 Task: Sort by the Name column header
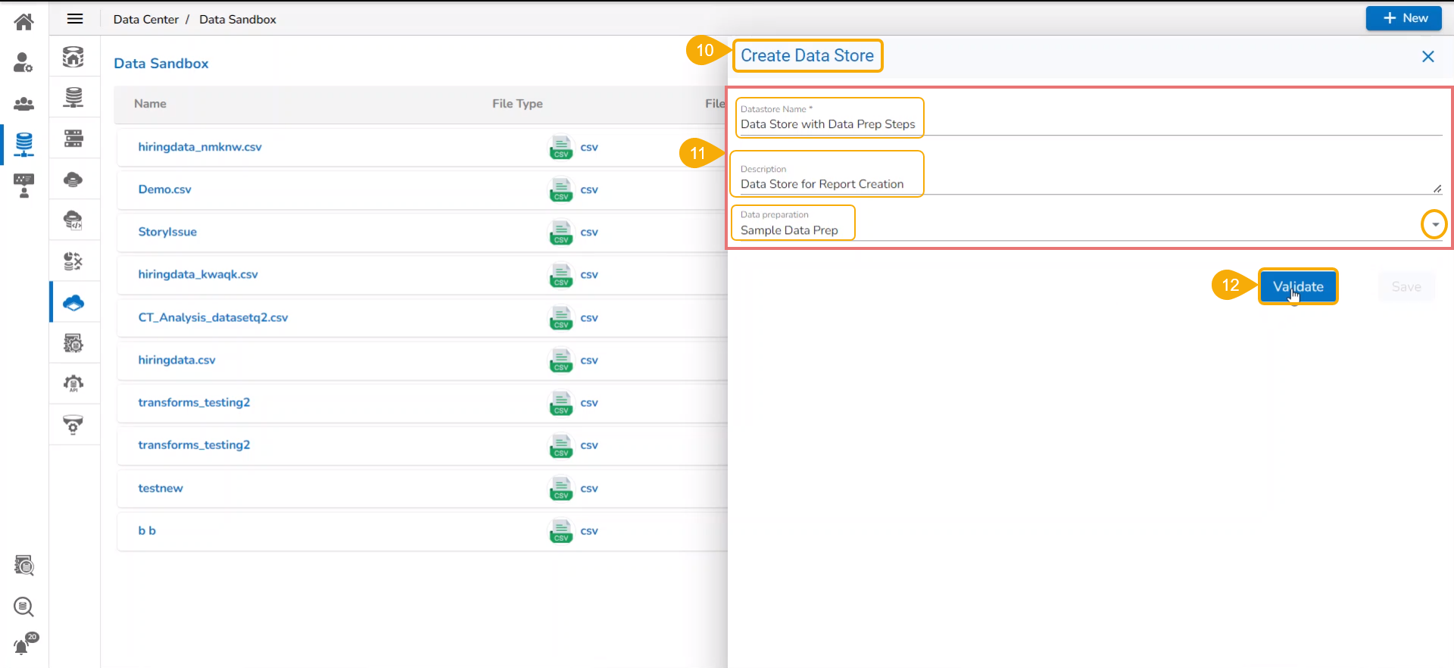tap(150, 104)
